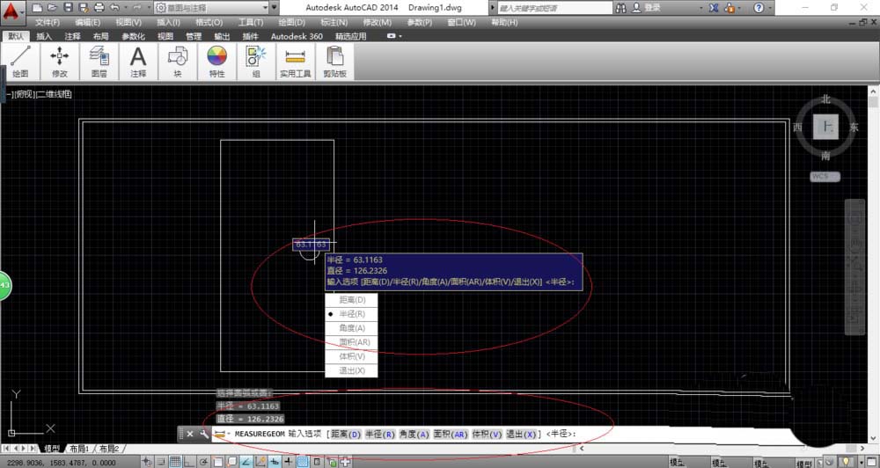Click the Redo arrow icon
This screenshot has width=880, height=468.
pos(137,8)
